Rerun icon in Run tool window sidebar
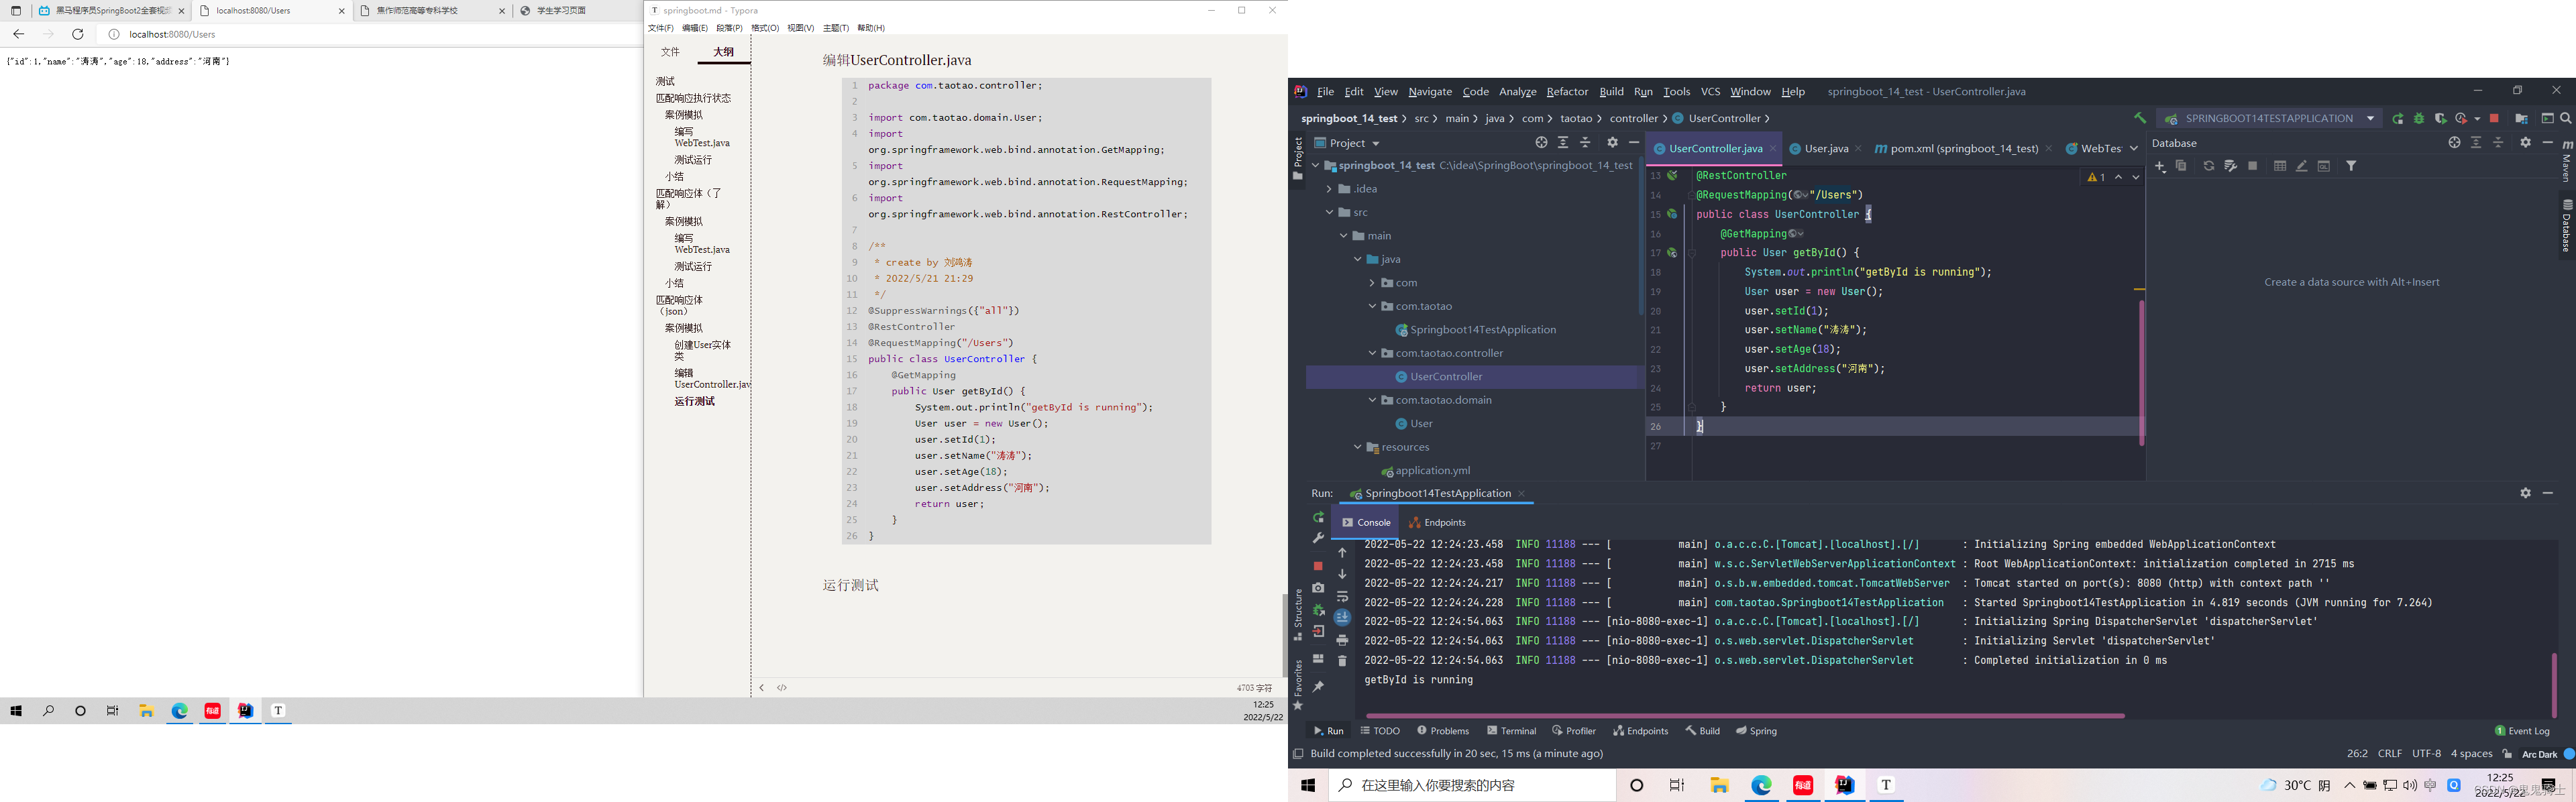 [1318, 517]
